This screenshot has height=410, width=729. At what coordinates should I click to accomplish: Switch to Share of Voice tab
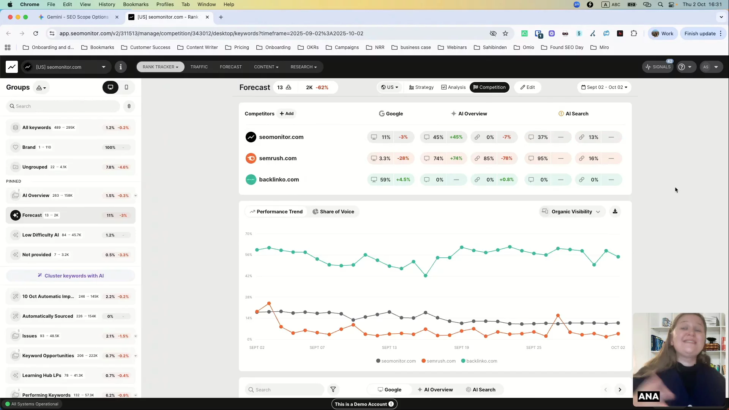[333, 211]
